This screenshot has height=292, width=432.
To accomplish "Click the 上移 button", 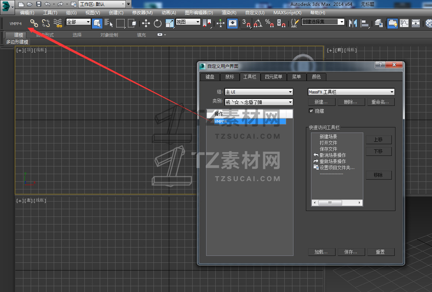I will [379, 140].
